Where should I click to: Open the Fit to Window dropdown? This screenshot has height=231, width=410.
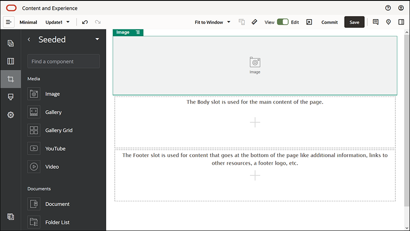click(212, 22)
